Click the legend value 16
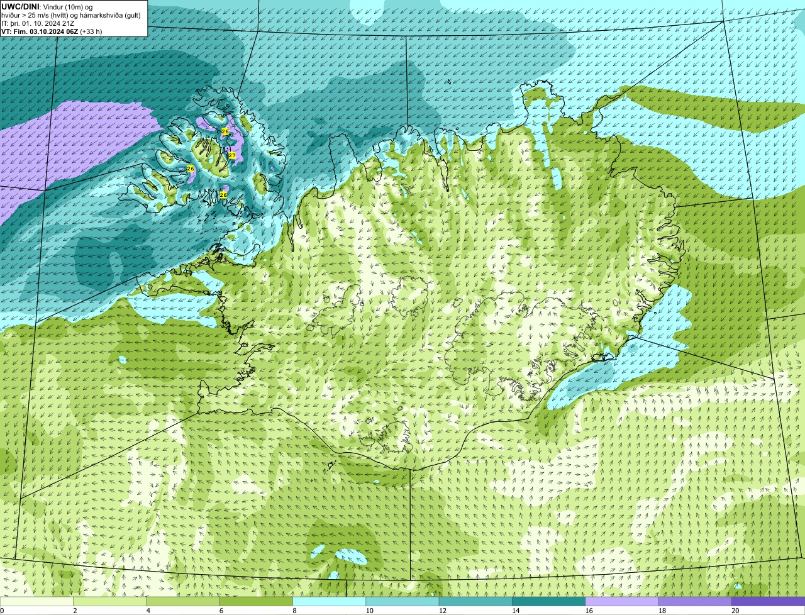The height and width of the screenshot is (615, 805). [589, 611]
